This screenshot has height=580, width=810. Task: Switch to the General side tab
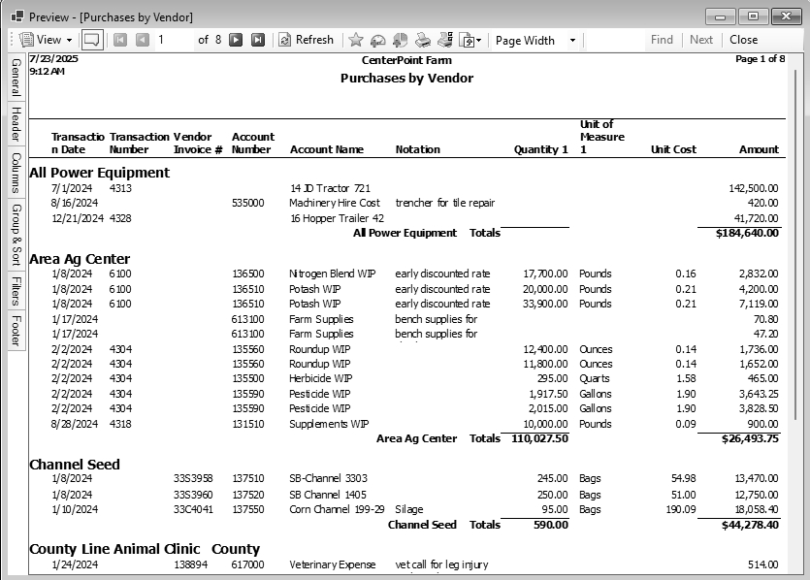pyautogui.click(x=16, y=78)
